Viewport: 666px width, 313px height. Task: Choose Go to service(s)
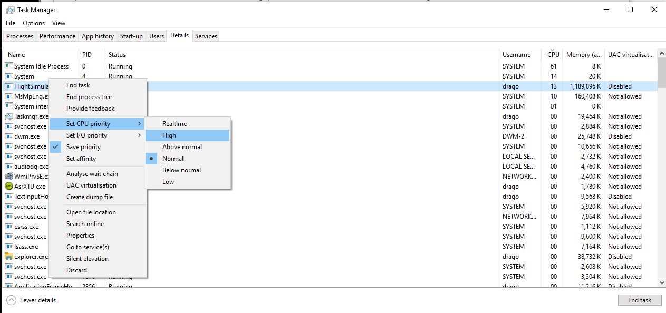[98, 247]
